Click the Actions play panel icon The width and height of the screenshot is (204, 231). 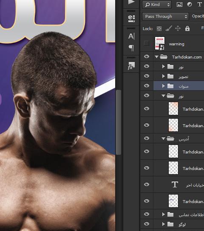tap(131, 2)
